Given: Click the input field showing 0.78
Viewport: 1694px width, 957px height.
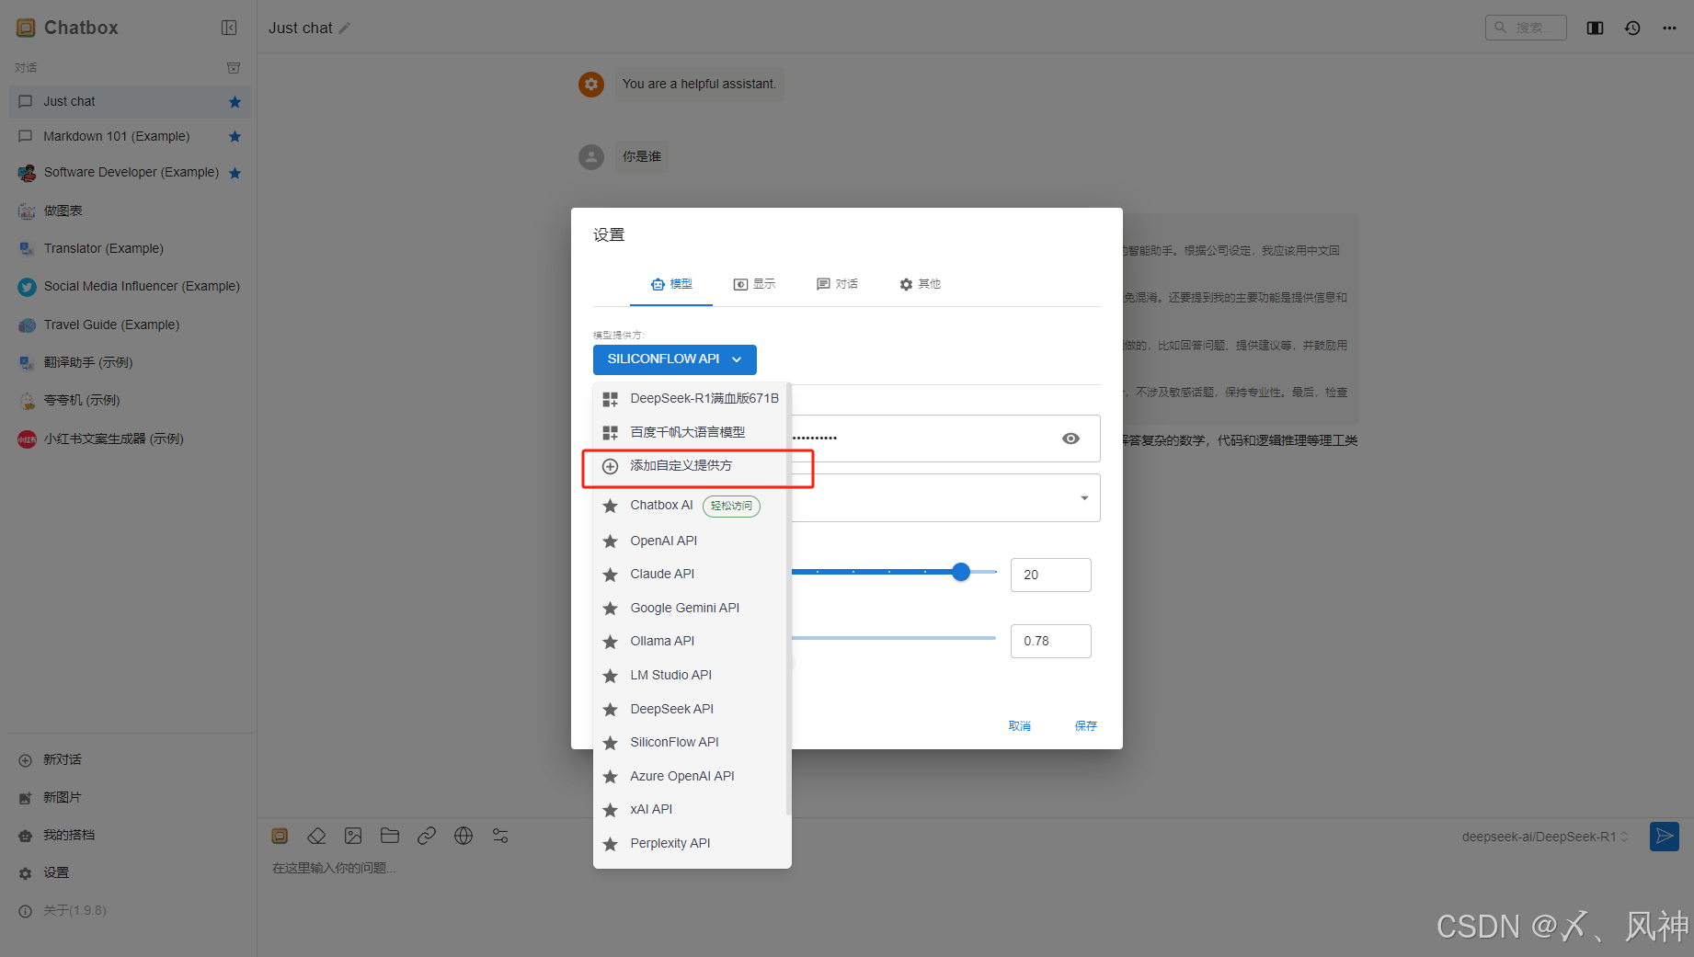Looking at the screenshot, I should pos(1050,641).
